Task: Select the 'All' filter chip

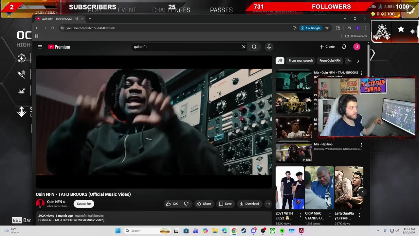Action: click(x=280, y=61)
